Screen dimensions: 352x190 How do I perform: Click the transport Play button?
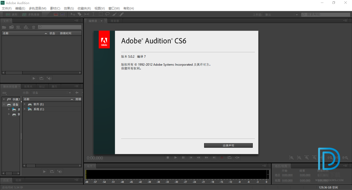[175, 158]
